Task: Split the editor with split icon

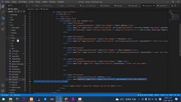Action: (x=175, y=6)
